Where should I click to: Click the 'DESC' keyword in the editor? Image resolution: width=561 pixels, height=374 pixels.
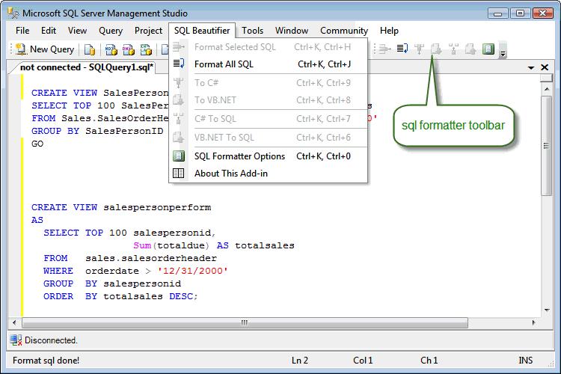click(x=181, y=296)
